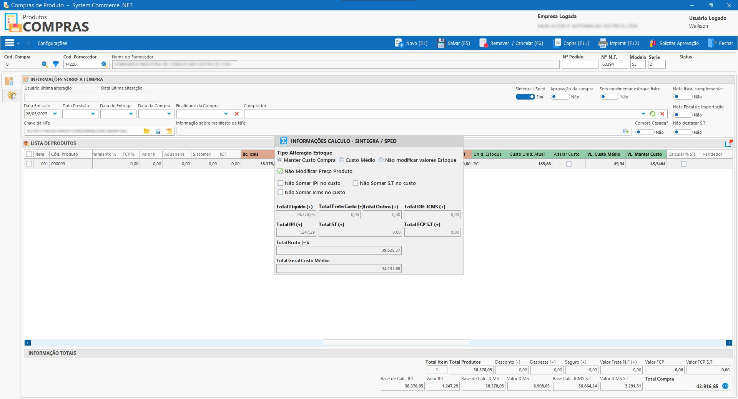738x399 pixels.
Task: Toggle the Sintegra / Sped switch
Action: point(525,97)
